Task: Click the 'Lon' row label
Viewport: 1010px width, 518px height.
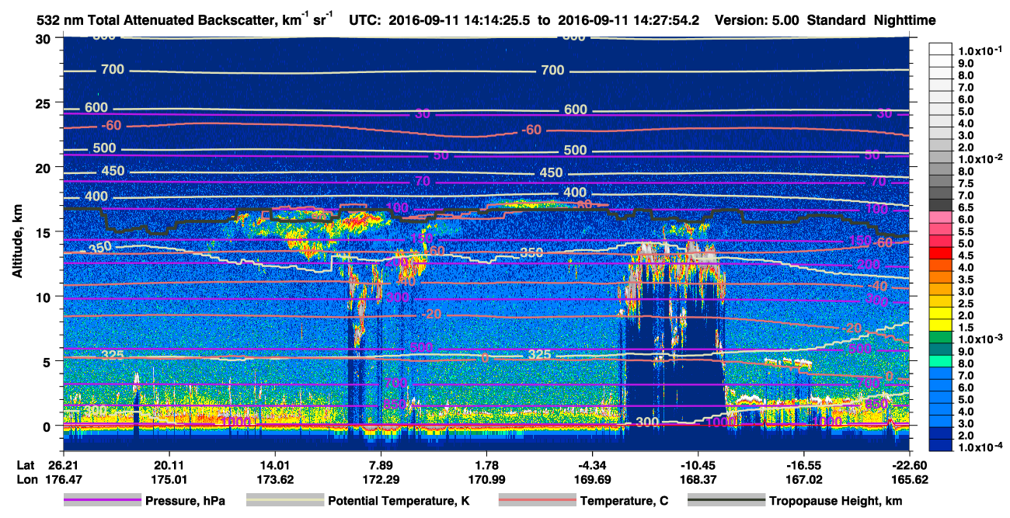Action: click(x=26, y=479)
